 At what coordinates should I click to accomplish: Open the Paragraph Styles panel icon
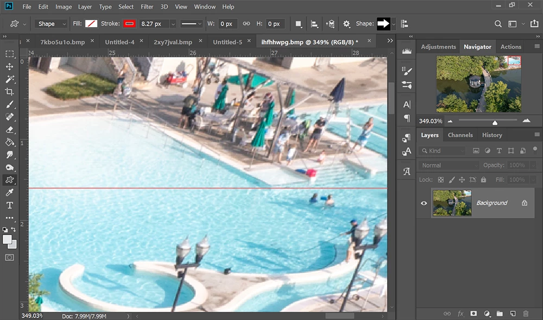tap(407, 138)
